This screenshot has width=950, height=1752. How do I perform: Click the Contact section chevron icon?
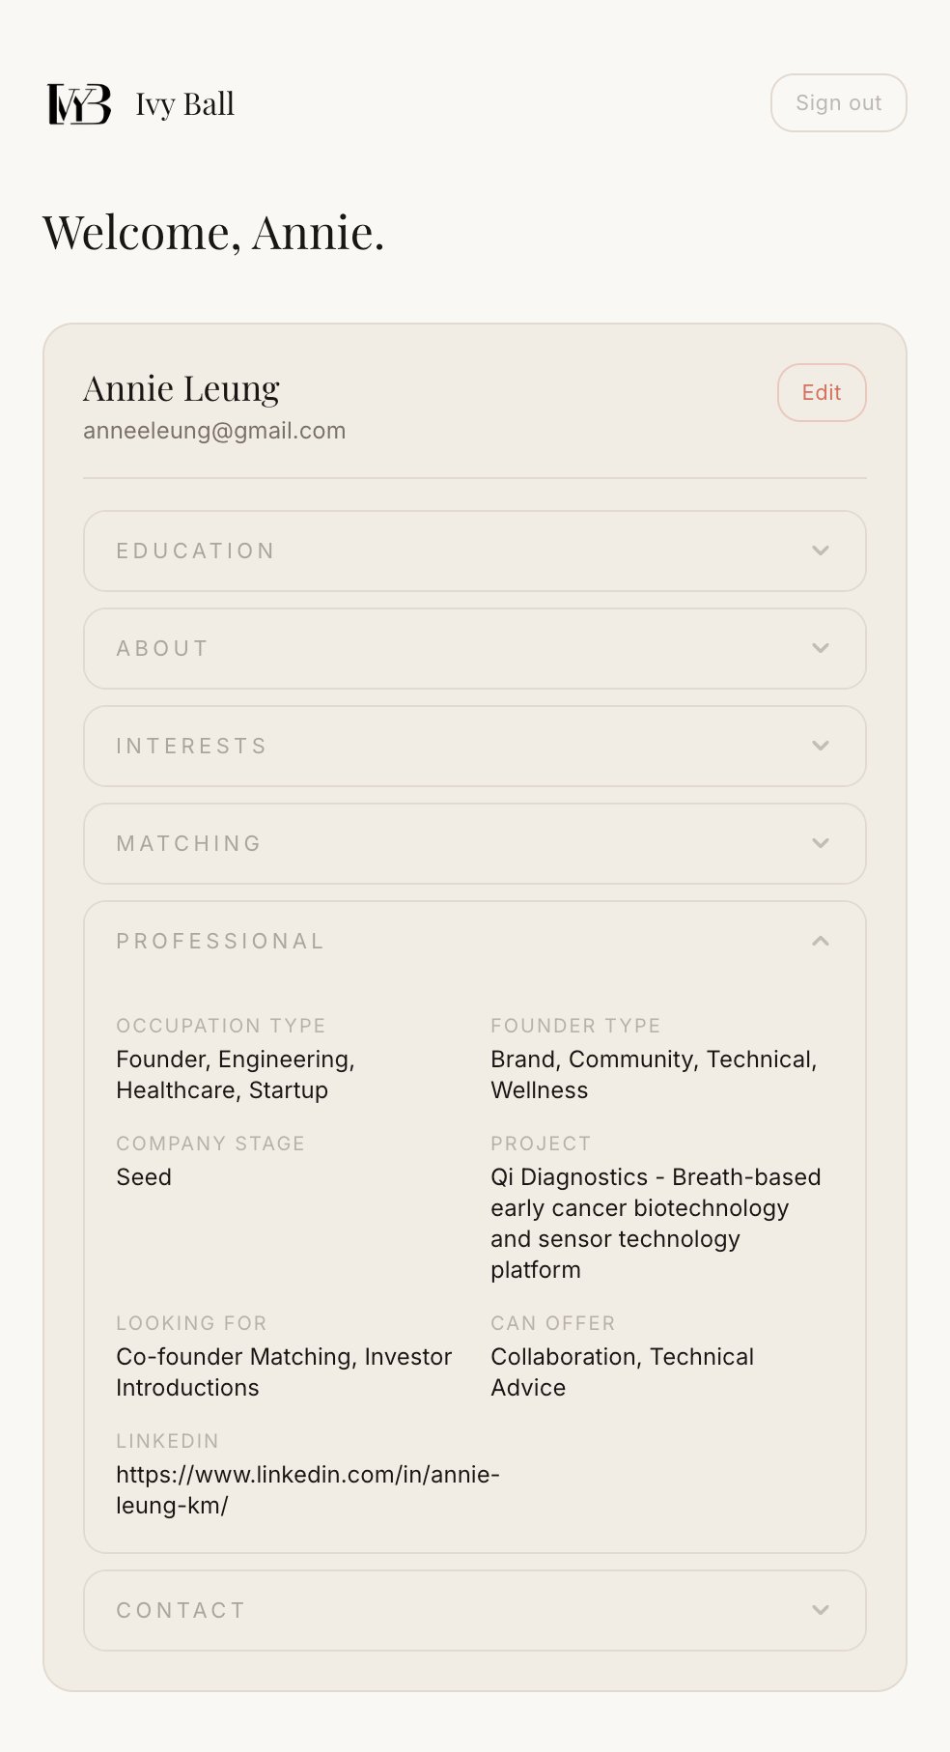coord(821,1610)
